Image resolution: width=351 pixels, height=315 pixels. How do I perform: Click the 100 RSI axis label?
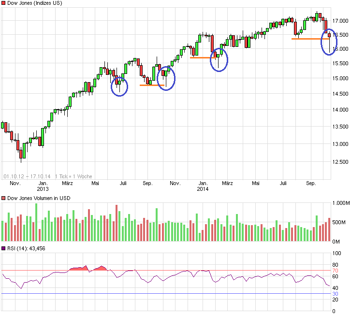tap(336, 253)
